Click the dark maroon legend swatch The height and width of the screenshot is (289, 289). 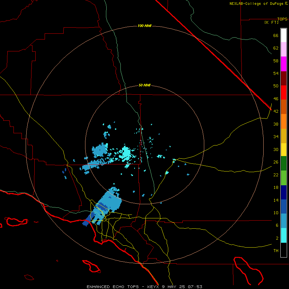[284, 78]
